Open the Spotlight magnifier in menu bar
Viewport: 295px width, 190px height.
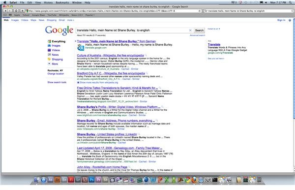click(x=291, y=2)
